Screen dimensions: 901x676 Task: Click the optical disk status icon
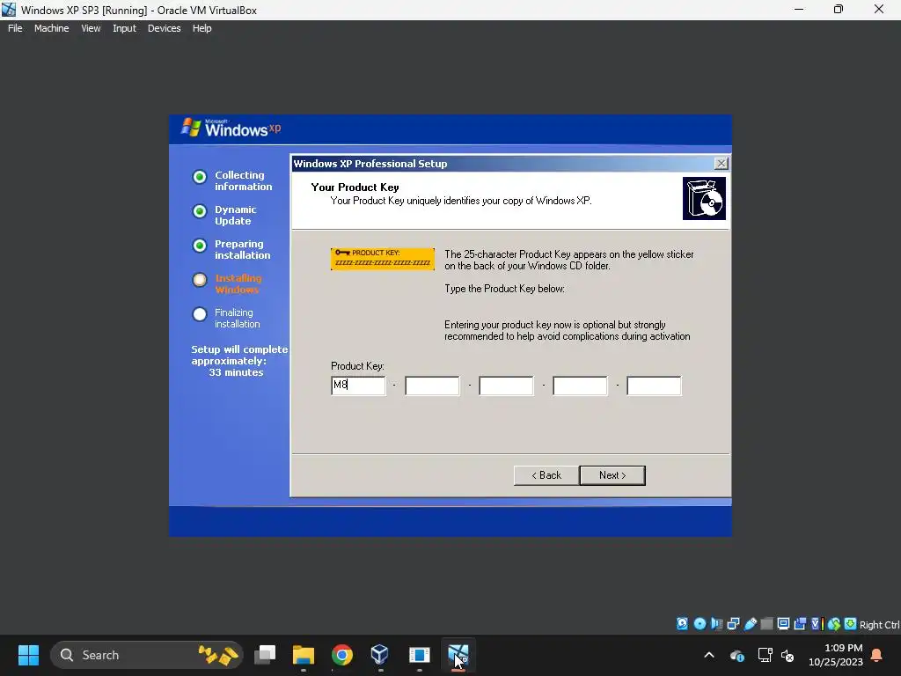[x=700, y=624]
